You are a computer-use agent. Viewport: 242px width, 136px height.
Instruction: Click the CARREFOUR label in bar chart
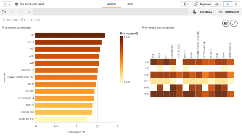(x=28, y=112)
